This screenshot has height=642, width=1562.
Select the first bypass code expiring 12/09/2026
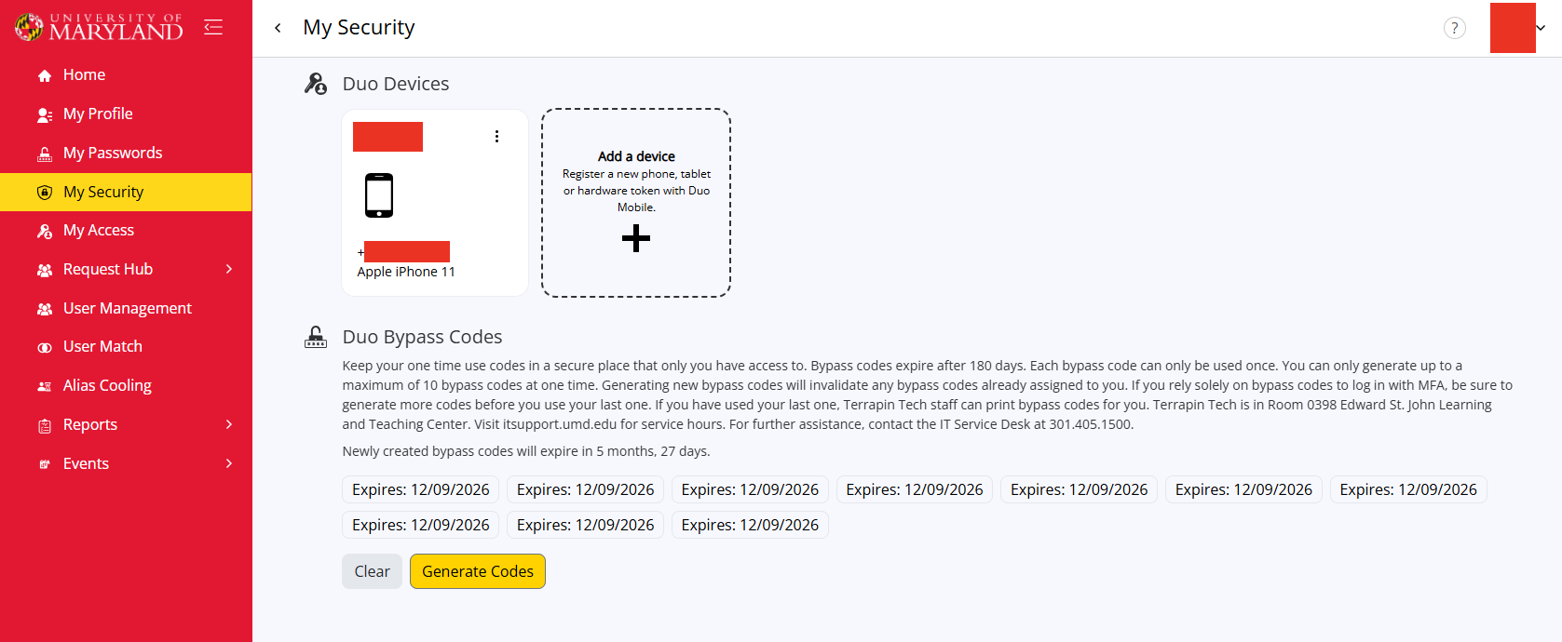point(421,489)
